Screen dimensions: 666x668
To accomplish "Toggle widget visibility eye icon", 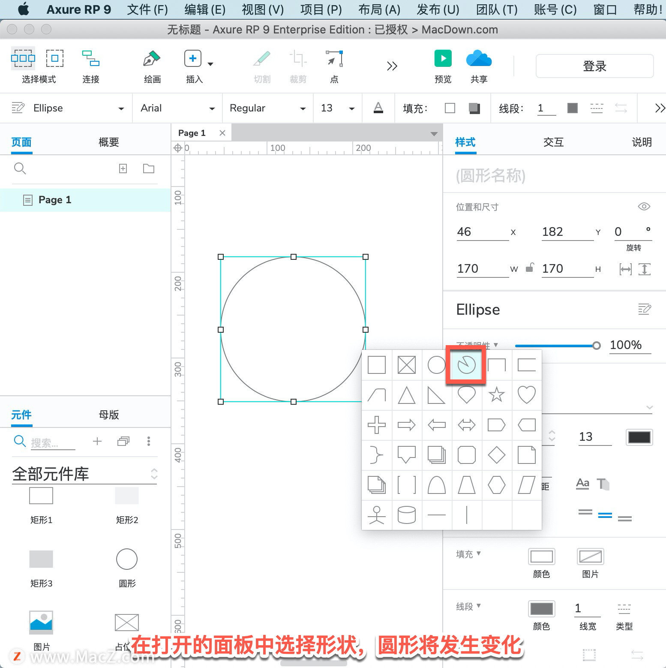I will tap(644, 207).
